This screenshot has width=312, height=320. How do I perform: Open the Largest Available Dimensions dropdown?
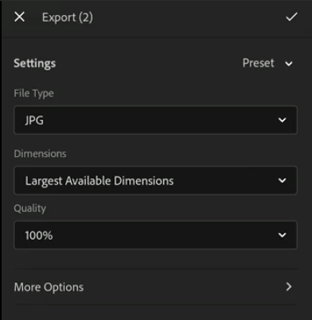pos(155,181)
